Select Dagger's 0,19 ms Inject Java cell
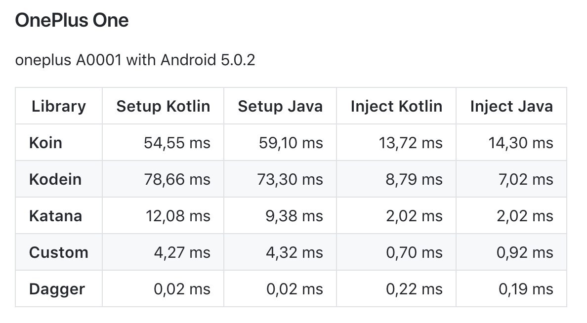The width and height of the screenshot is (587, 323). tap(526, 289)
